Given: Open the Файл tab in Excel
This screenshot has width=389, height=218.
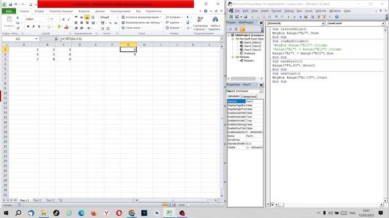Looking at the screenshot, I should [9, 11].
